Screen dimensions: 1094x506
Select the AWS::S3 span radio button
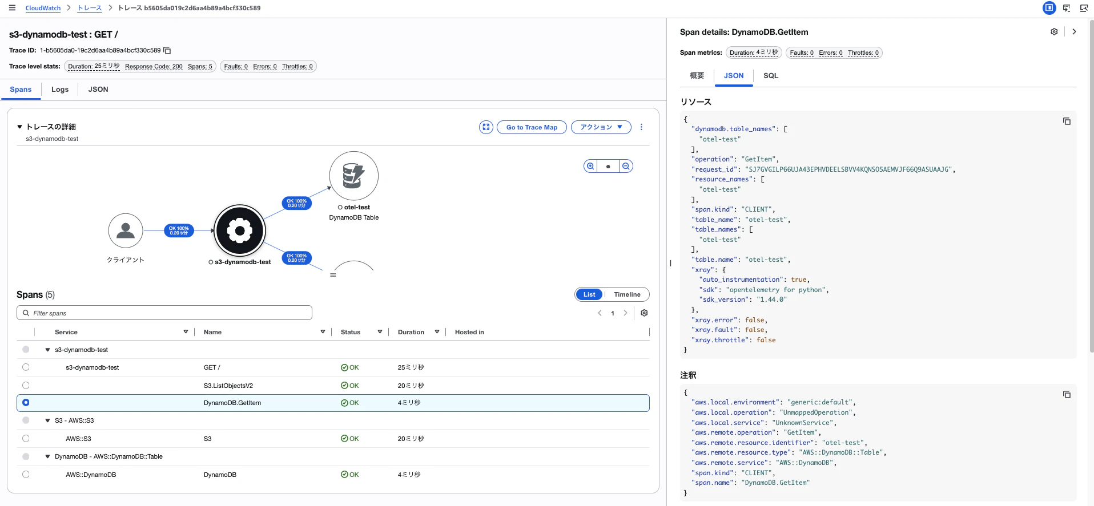(26, 439)
